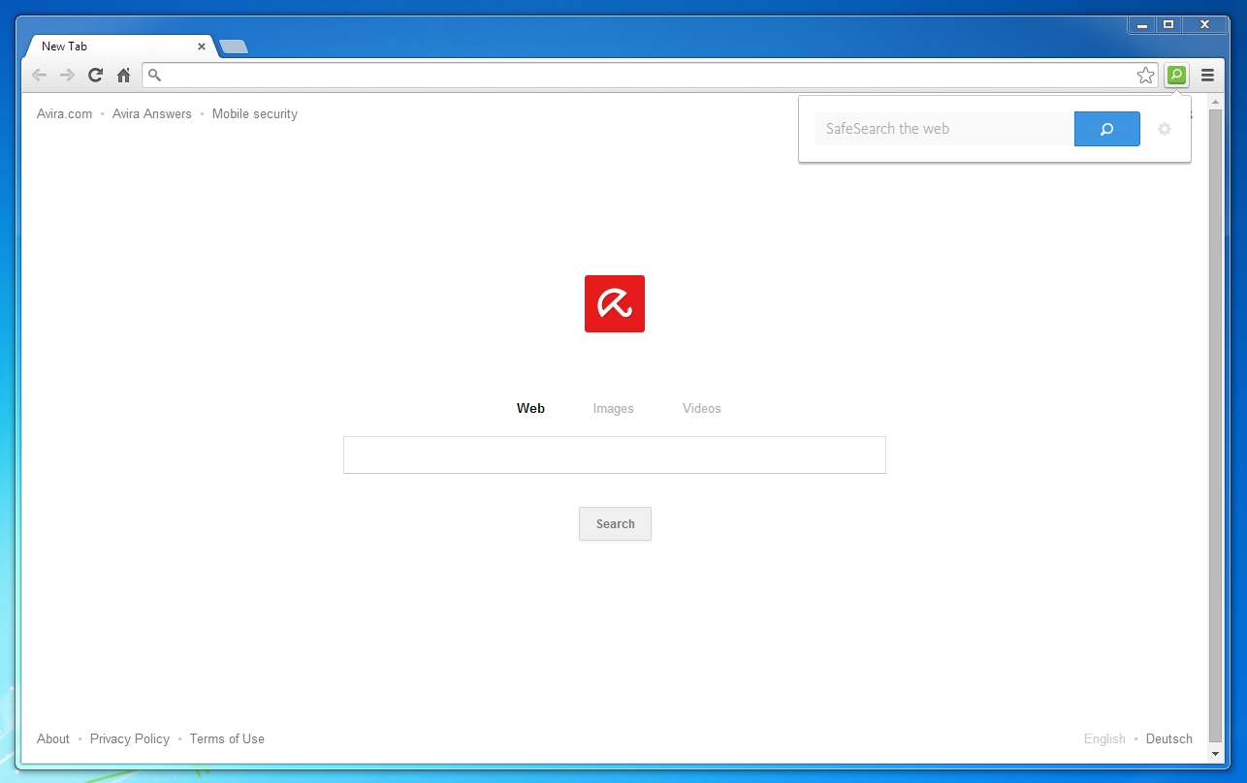1247x783 pixels.
Task: Bookmark this page with the star icon
Action: 1146,76
